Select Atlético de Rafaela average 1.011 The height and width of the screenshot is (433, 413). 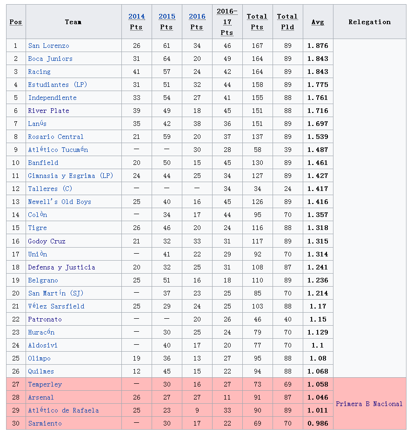[318, 410]
